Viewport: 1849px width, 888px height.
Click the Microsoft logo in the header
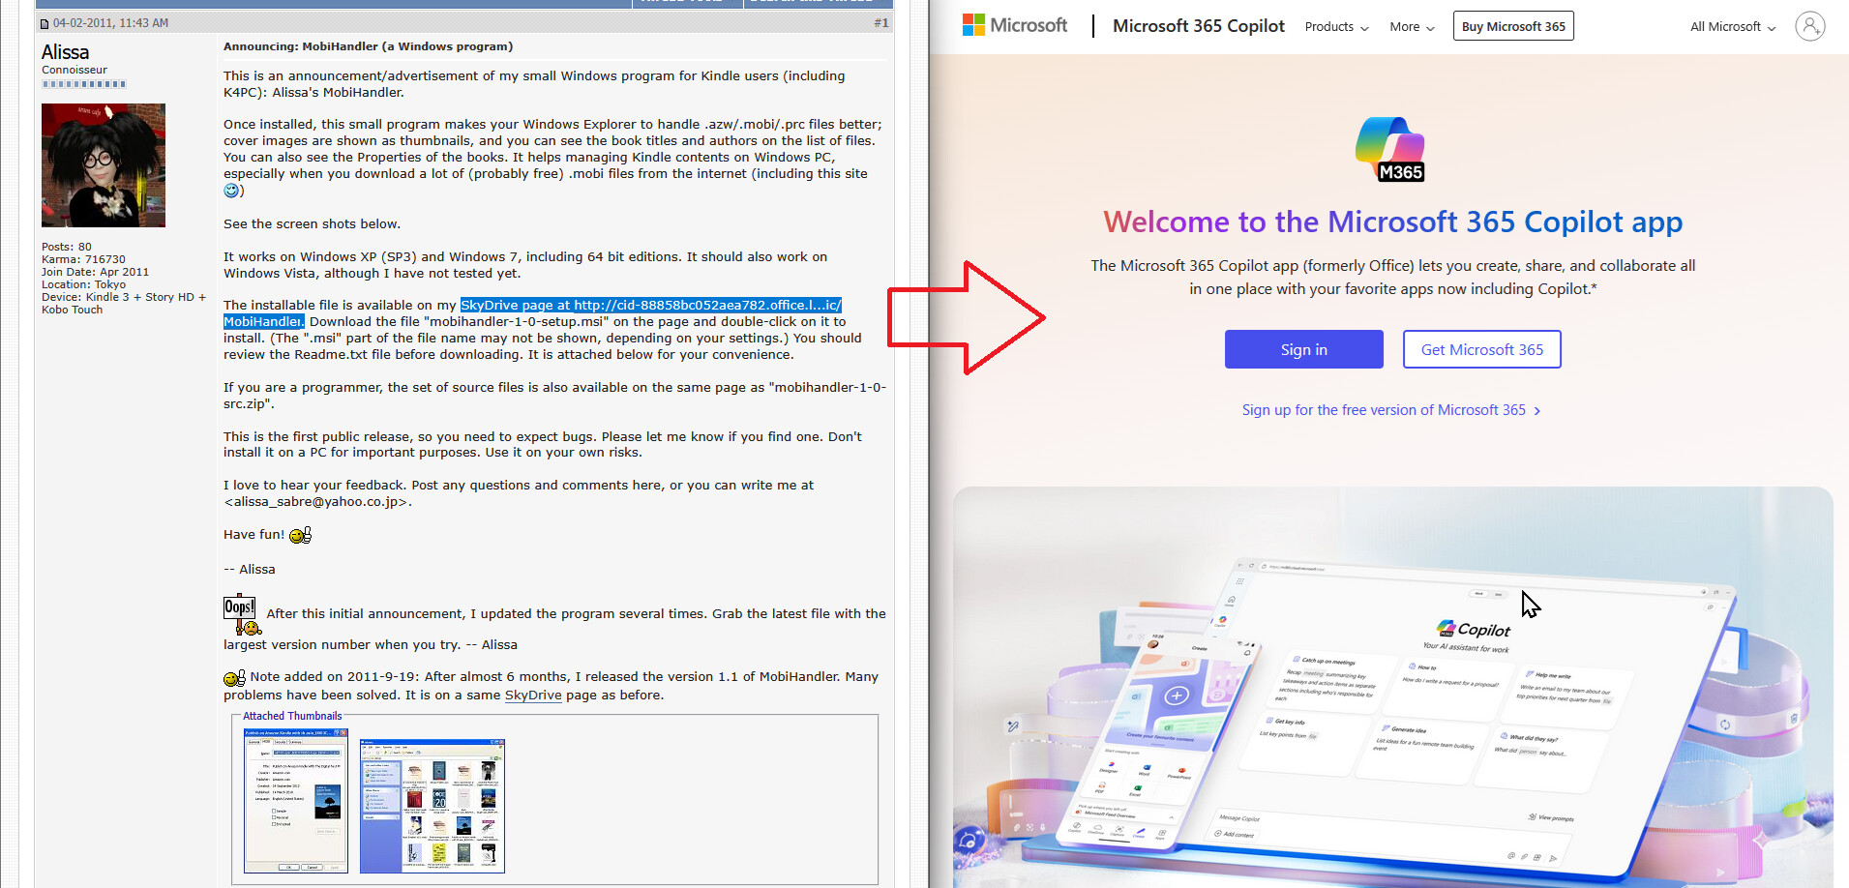[x=1014, y=26]
